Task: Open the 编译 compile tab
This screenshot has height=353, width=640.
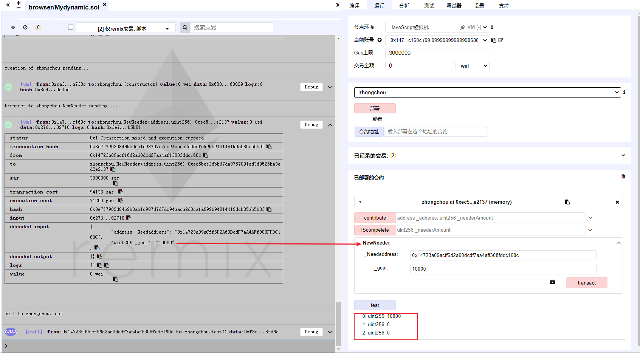Action: 355,6
